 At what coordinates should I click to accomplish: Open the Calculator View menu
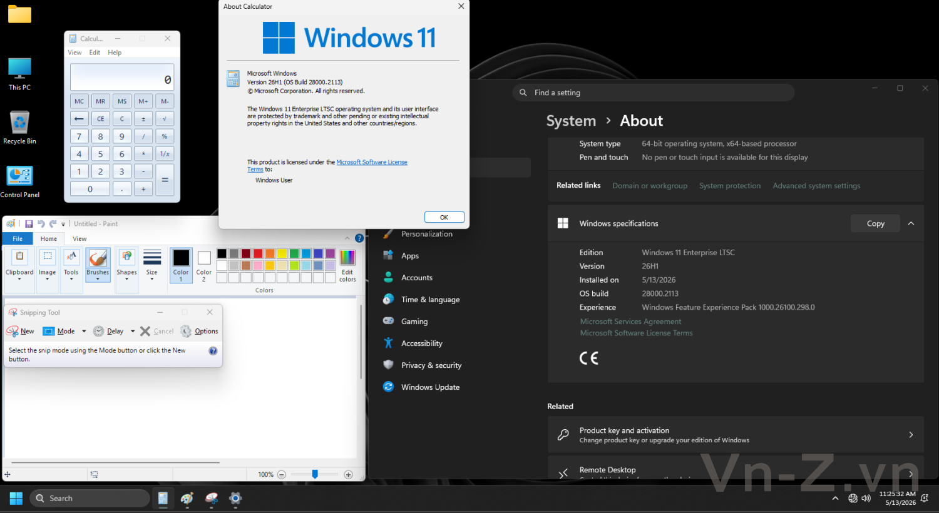(x=74, y=53)
